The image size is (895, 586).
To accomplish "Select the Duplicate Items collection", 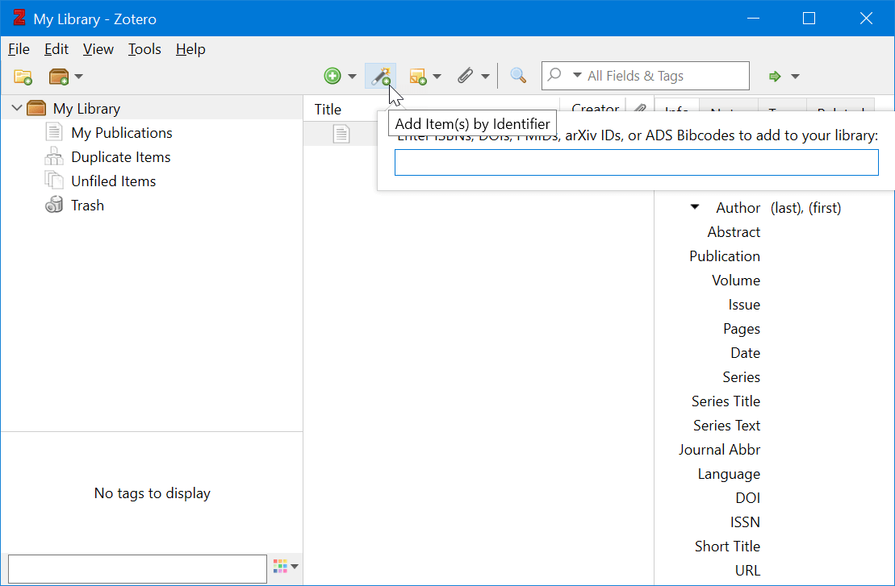I will pyautogui.click(x=121, y=156).
